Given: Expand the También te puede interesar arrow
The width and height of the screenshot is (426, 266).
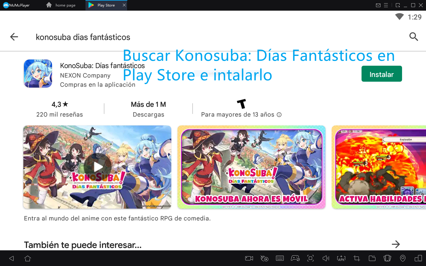Looking at the screenshot, I should point(396,244).
